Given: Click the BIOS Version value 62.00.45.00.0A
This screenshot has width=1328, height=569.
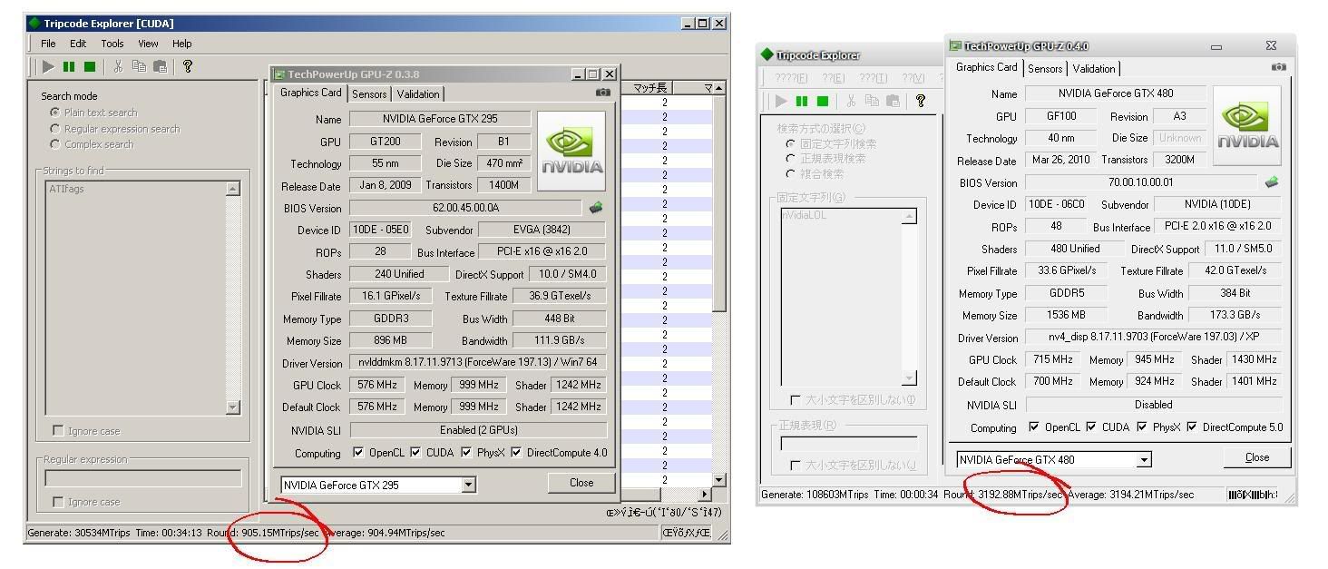Looking at the screenshot, I should [465, 208].
